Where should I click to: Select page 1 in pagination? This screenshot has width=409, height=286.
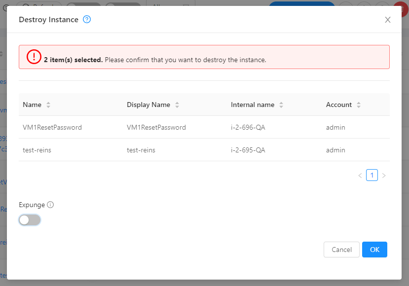pos(372,175)
